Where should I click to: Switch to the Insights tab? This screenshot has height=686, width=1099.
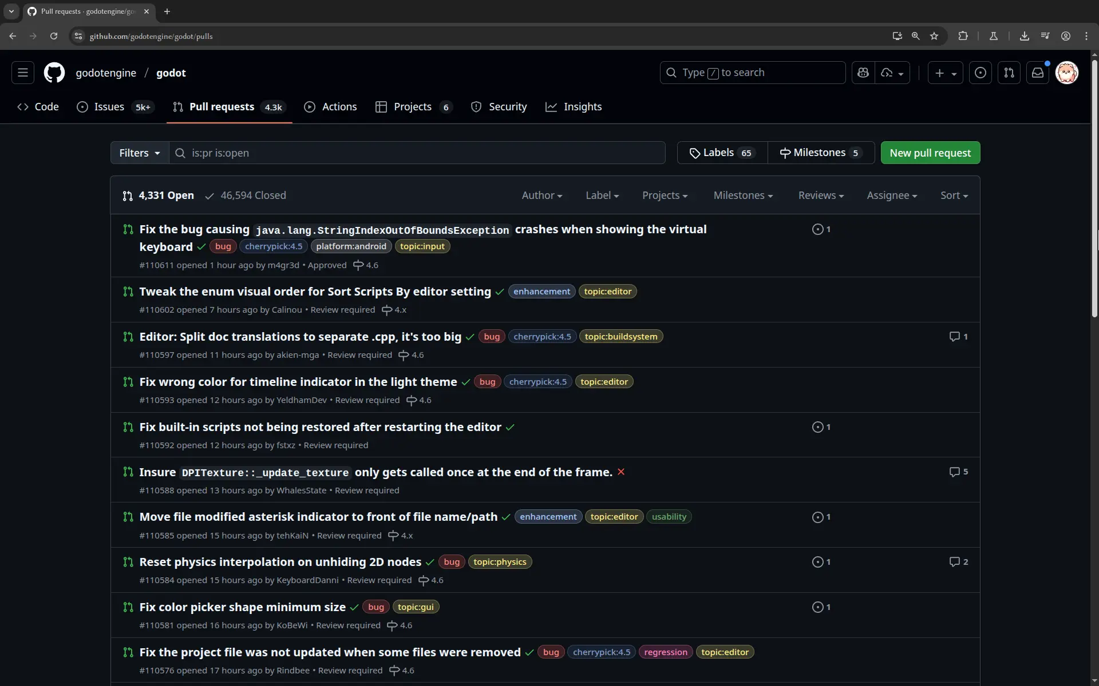pyautogui.click(x=574, y=107)
